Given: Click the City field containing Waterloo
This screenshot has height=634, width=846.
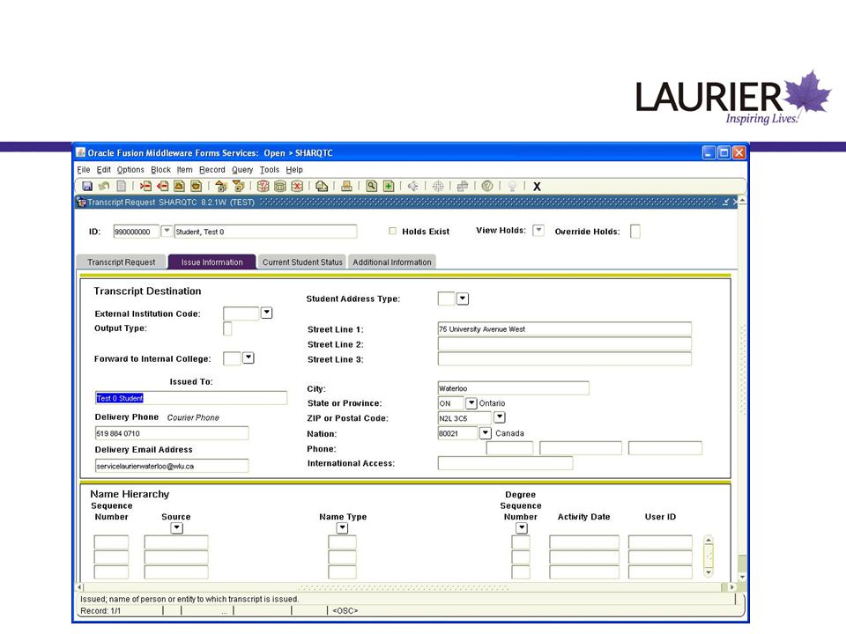Looking at the screenshot, I should pos(513,388).
